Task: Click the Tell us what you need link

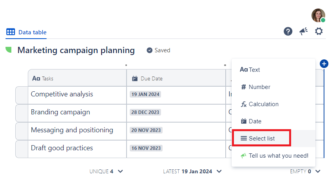Action: coord(274,156)
